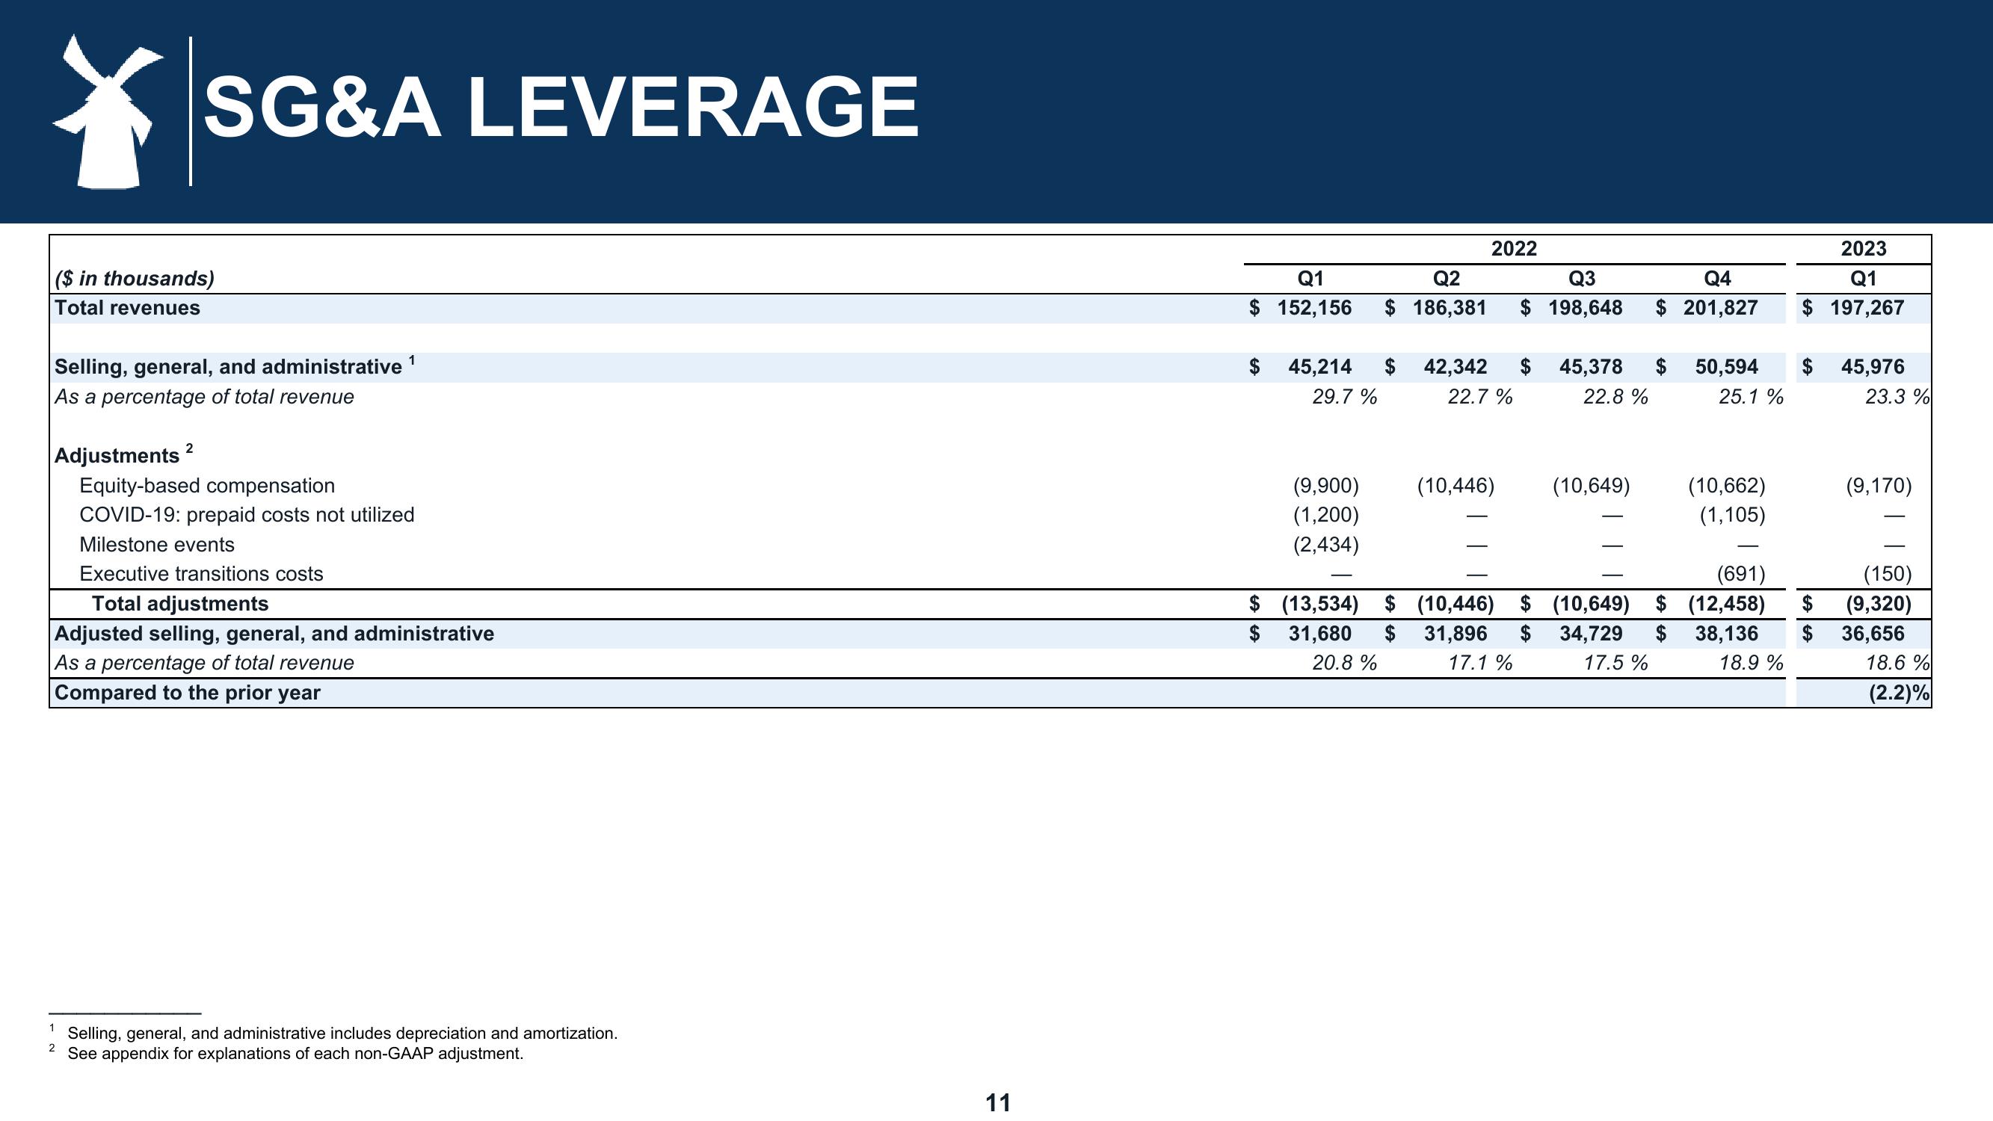Viewport: 1993px width, 1121px height.
Task: Click the windmill logo icon
Action: click(x=108, y=111)
